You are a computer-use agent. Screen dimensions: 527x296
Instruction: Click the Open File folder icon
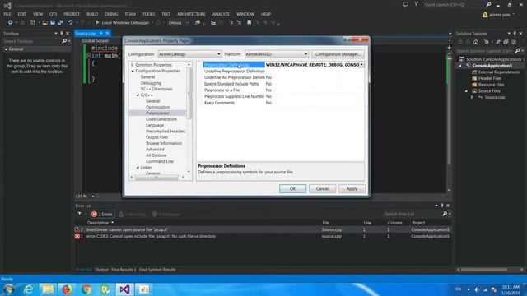(44, 22)
